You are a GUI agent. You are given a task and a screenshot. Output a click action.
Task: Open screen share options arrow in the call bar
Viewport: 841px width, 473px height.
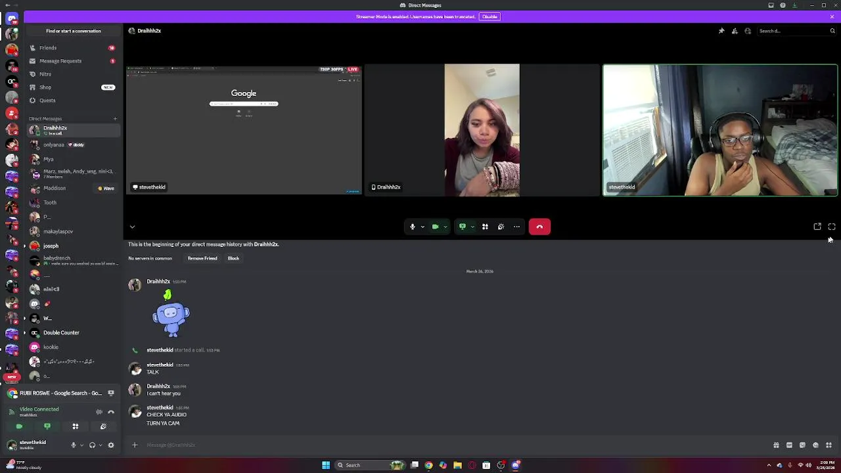[472, 227]
